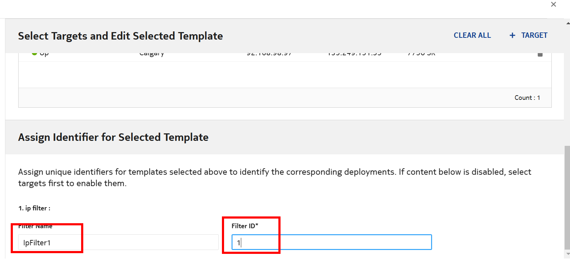
Task: Click the scrollbar down arrow
Action: pos(567,254)
